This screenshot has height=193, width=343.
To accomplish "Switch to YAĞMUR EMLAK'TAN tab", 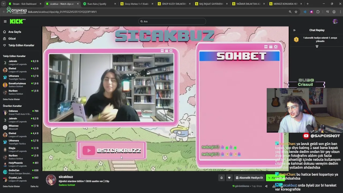I will [248, 4].
